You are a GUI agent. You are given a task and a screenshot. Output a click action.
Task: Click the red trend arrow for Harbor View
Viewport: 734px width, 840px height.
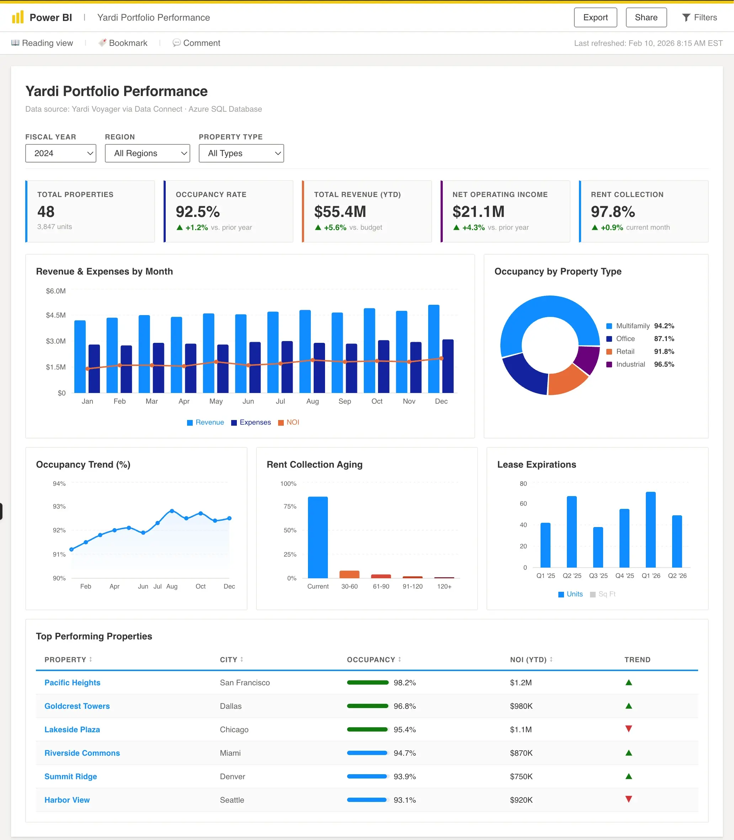point(628,799)
